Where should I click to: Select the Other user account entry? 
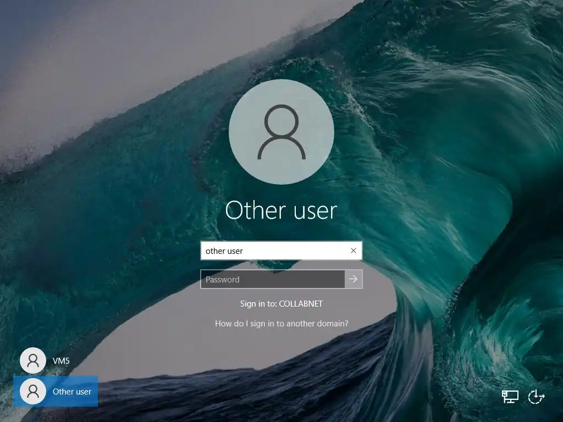tap(56, 391)
